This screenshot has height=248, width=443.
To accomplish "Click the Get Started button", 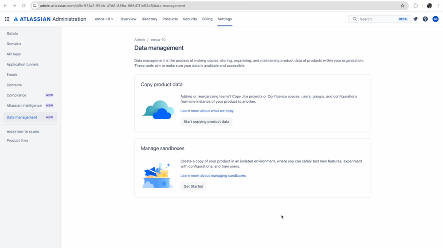I will pyautogui.click(x=193, y=186).
